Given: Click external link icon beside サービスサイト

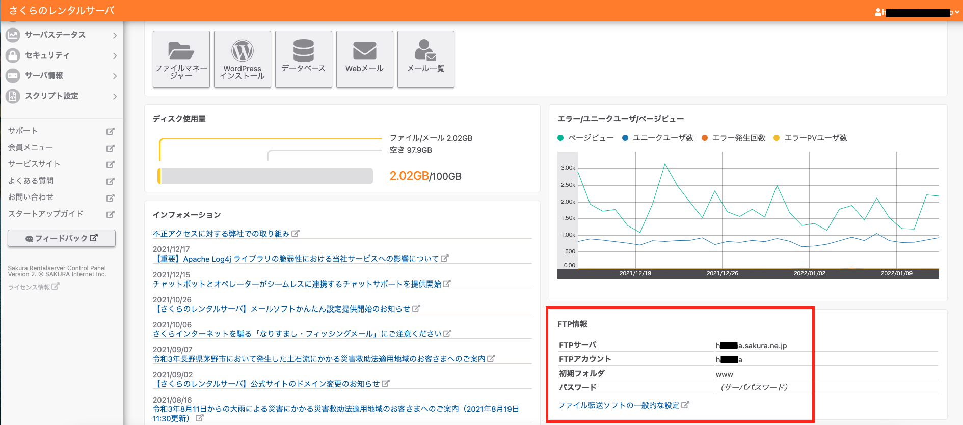Looking at the screenshot, I should click(x=110, y=164).
